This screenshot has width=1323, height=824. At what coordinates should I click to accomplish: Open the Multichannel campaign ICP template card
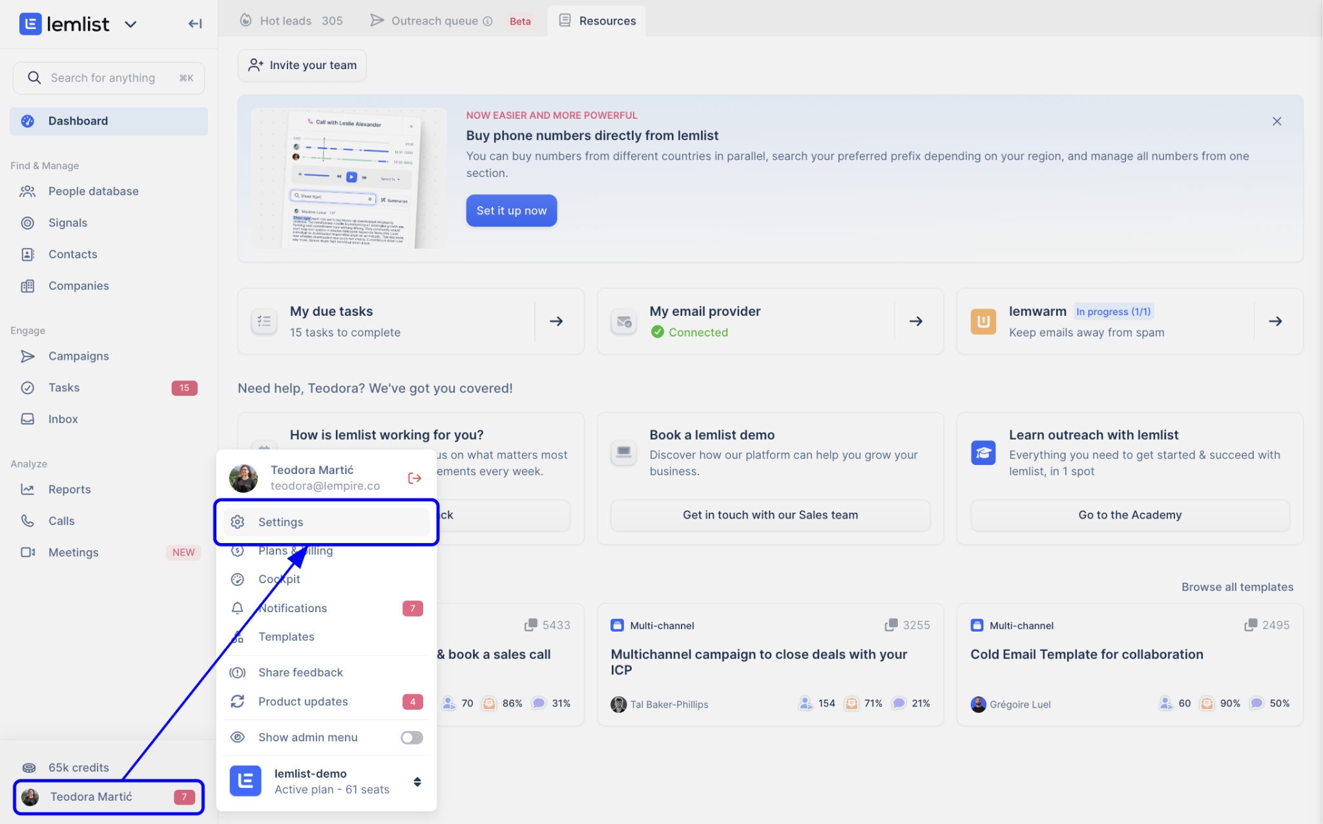(770, 664)
